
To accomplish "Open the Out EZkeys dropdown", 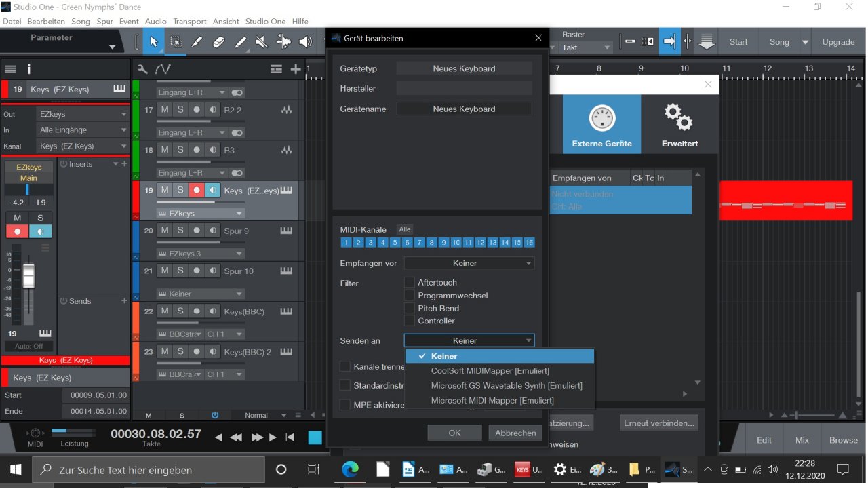I will pyautogui.click(x=83, y=114).
